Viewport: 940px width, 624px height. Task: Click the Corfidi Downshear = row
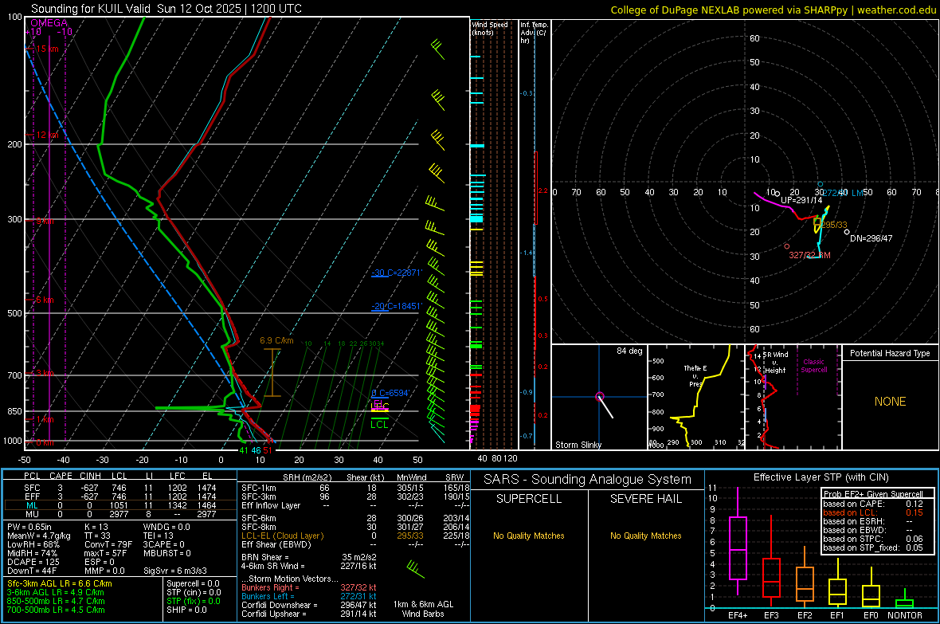coord(309,605)
